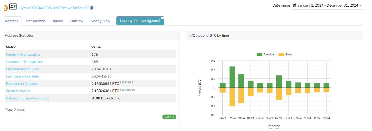
Task: Click the Inputs in Transactions link
Action: point(23,55)
